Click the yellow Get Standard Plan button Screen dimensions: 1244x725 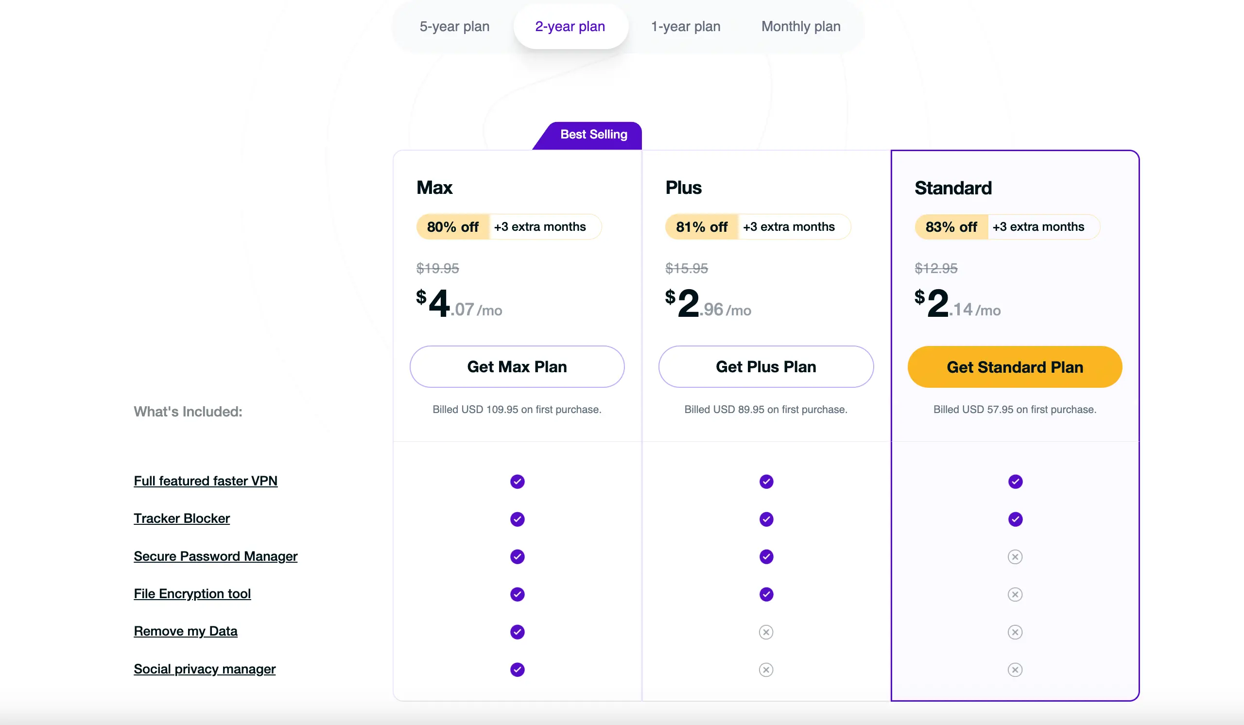point(1015,367)
